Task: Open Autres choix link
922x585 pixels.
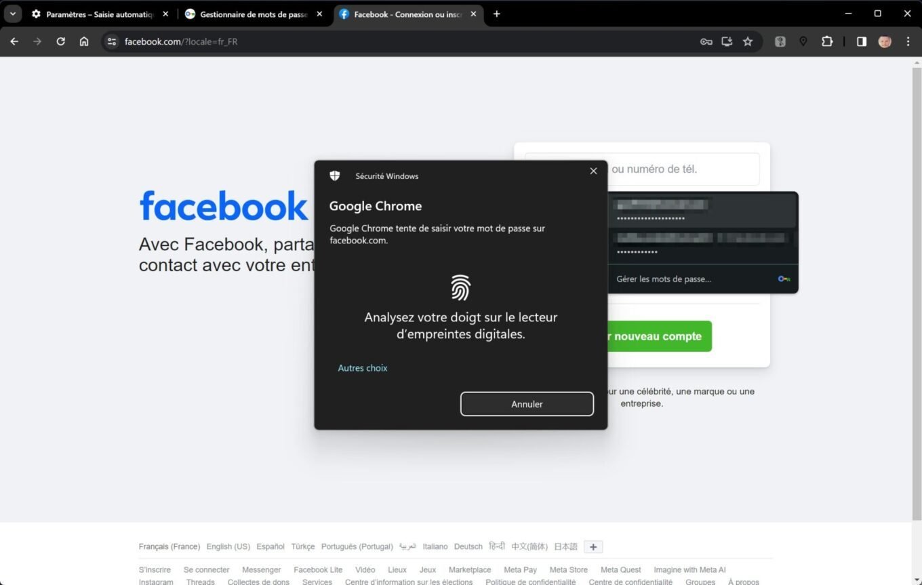Action: [363, 368]
